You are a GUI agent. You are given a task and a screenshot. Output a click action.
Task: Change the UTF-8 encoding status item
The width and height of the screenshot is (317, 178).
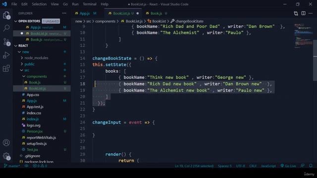(240, 166)
